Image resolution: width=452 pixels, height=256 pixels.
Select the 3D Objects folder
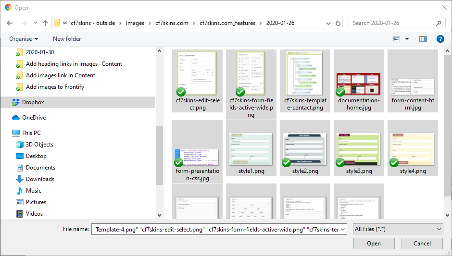point(39,145)
